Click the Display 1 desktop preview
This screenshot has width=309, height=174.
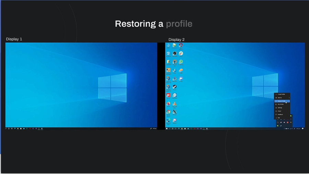pyautogui.click(x=81, y=86)
